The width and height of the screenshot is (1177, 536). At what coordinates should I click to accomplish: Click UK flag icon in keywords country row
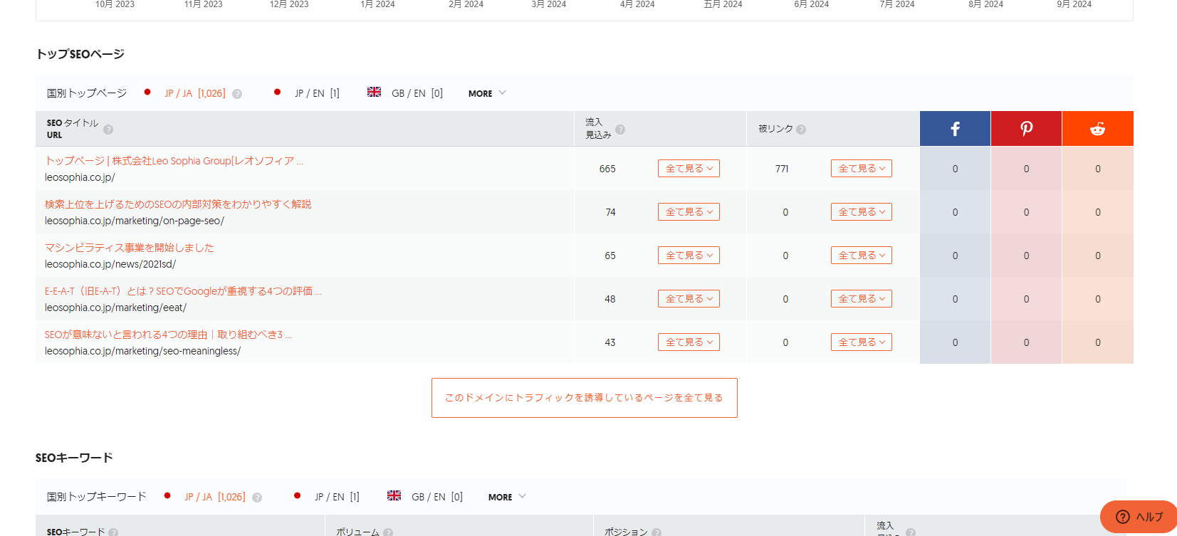coord(394,495)
